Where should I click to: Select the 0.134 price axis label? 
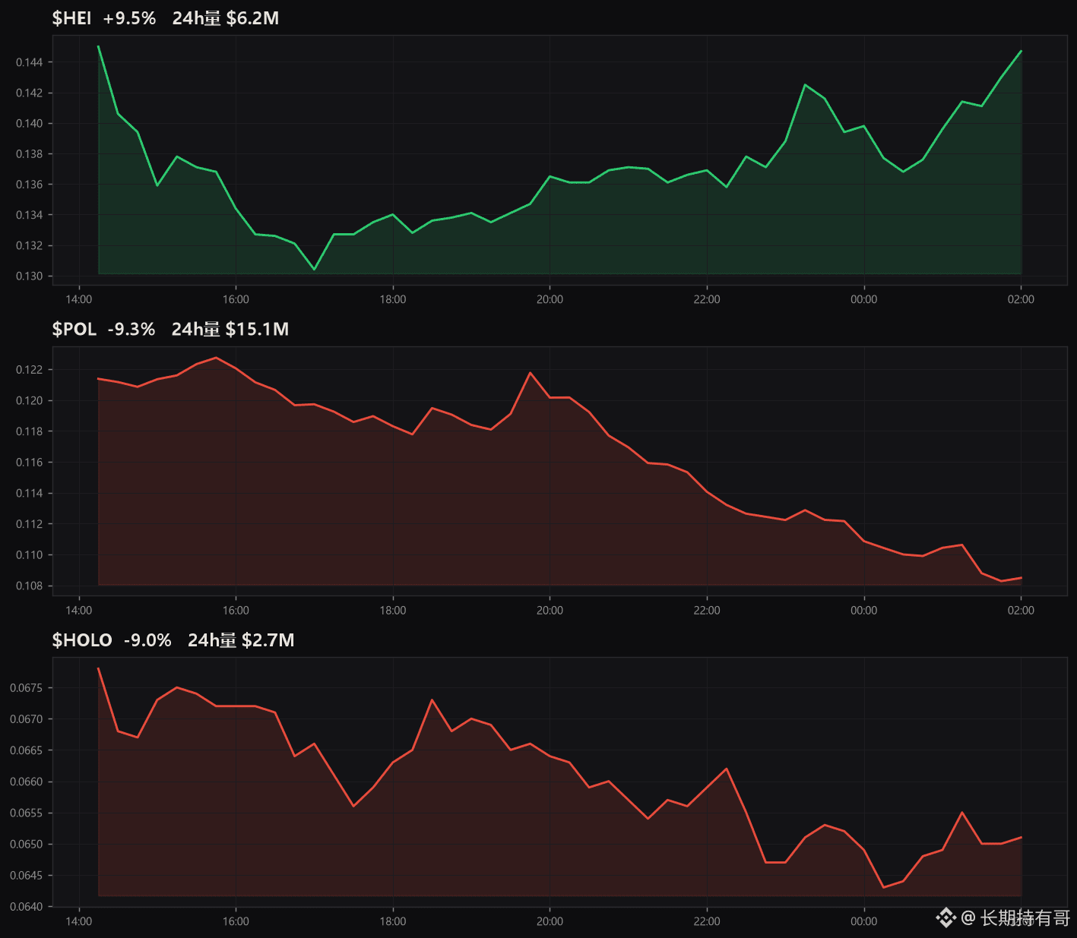[x=30, y=215]
